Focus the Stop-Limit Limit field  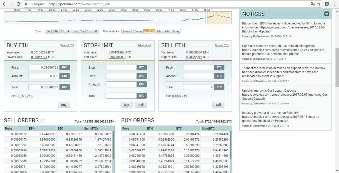(121, 76)
